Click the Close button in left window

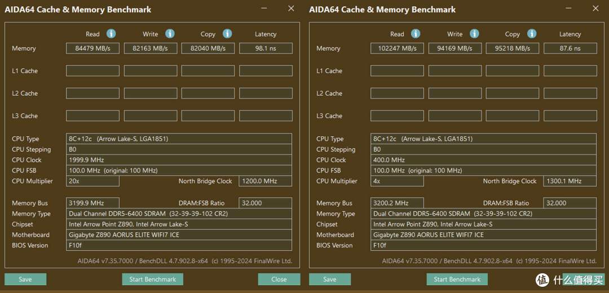[279, 279]
